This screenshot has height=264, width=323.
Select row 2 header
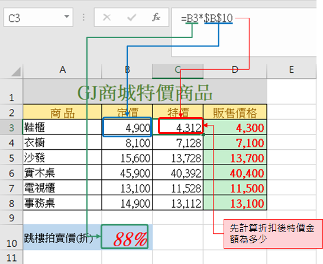tap(11, 112)
